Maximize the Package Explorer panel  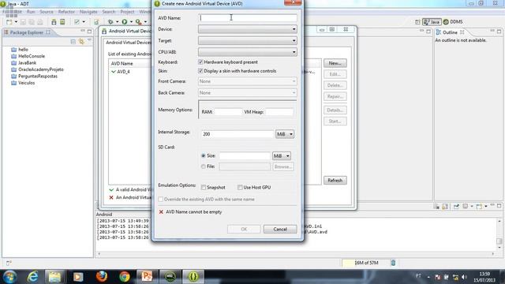coord(89,32)
